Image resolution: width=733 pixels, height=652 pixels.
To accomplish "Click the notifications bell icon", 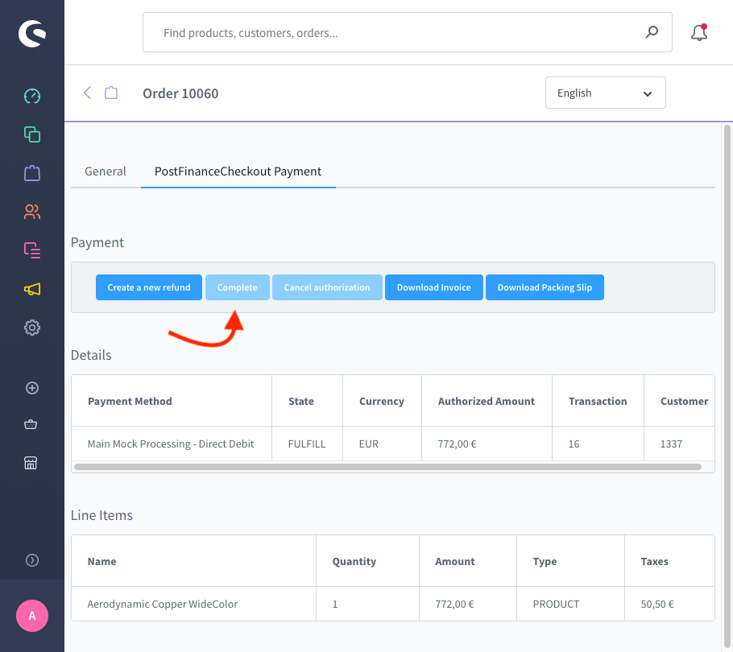I will pyautogui.click(x=698, y=33).
